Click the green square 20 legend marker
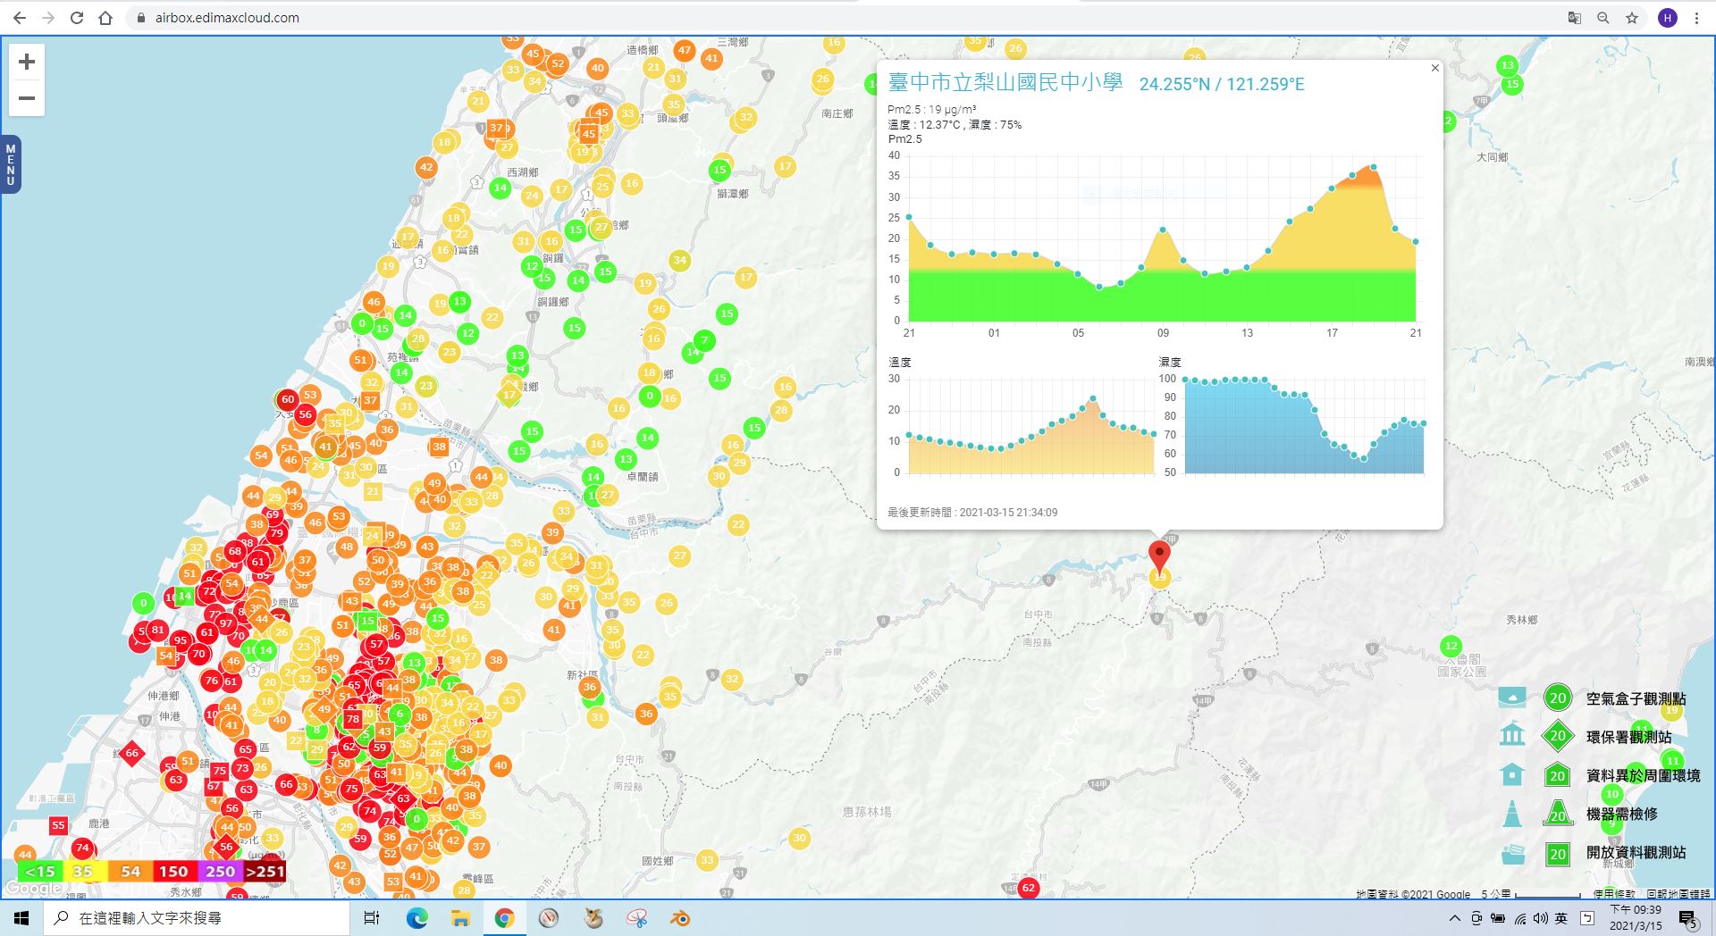Image resolution: width=1716 pixels, height=936 pixels. pyautogui.click(x=1558, y=854)
